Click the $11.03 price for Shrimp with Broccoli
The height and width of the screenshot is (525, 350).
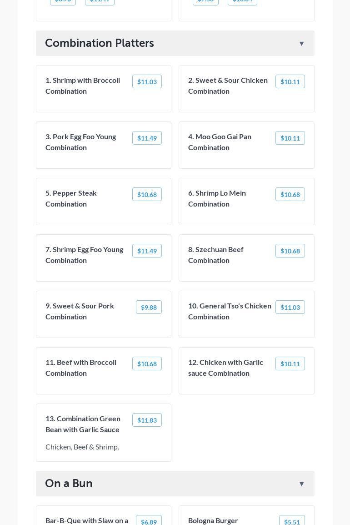147,82
